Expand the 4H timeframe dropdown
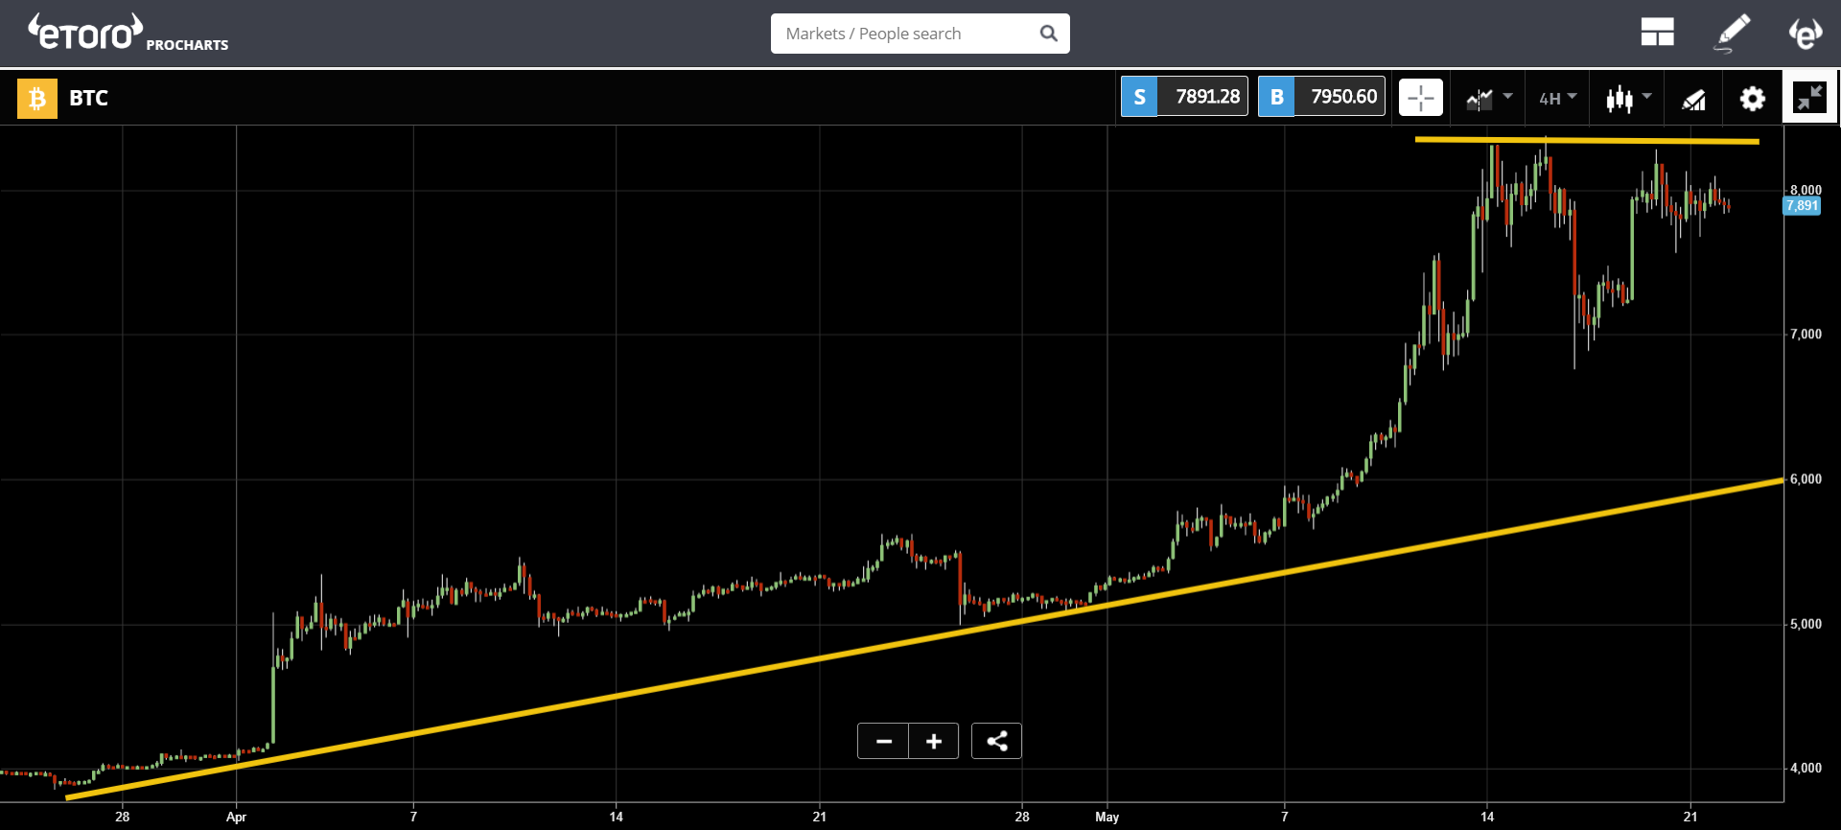 point(1557,98)
